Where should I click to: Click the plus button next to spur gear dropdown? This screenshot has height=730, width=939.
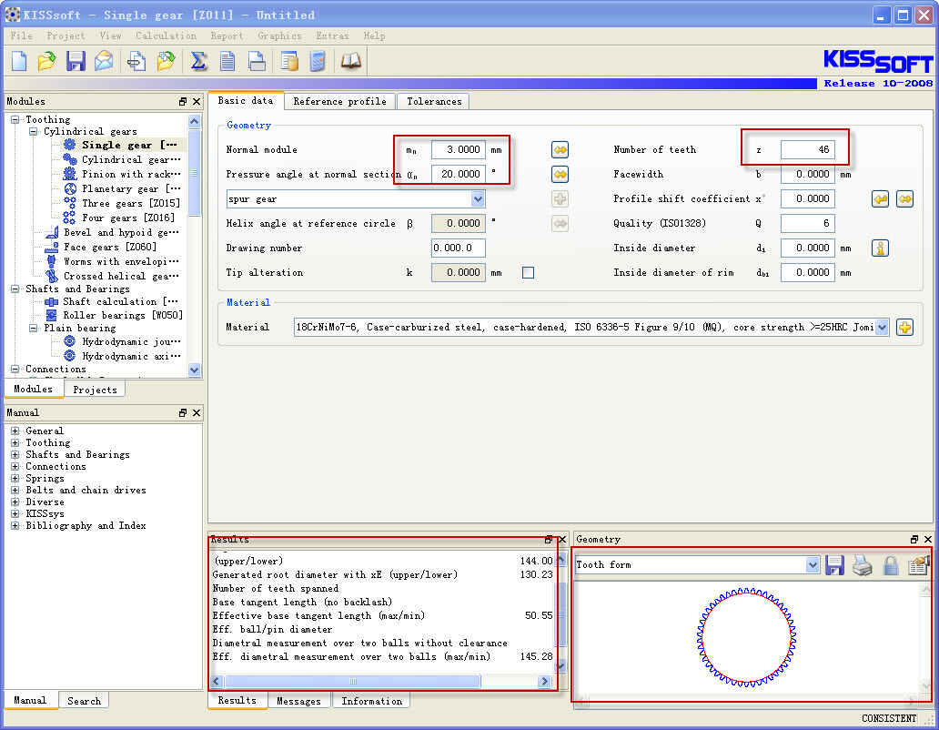pos(560,198)
